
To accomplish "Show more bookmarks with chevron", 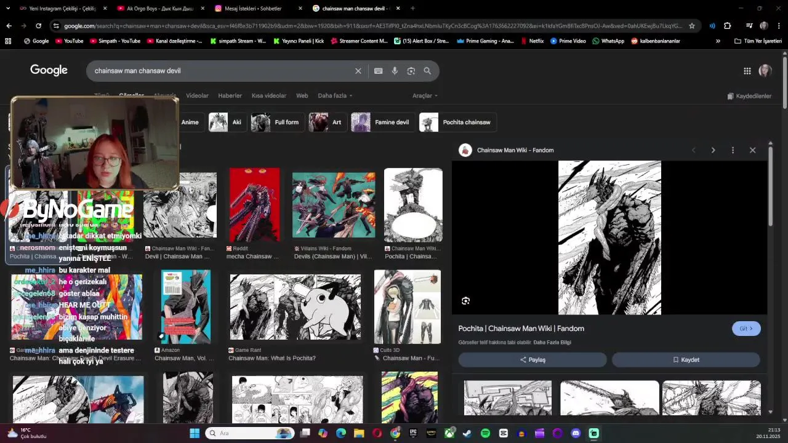I will point(718,41).
